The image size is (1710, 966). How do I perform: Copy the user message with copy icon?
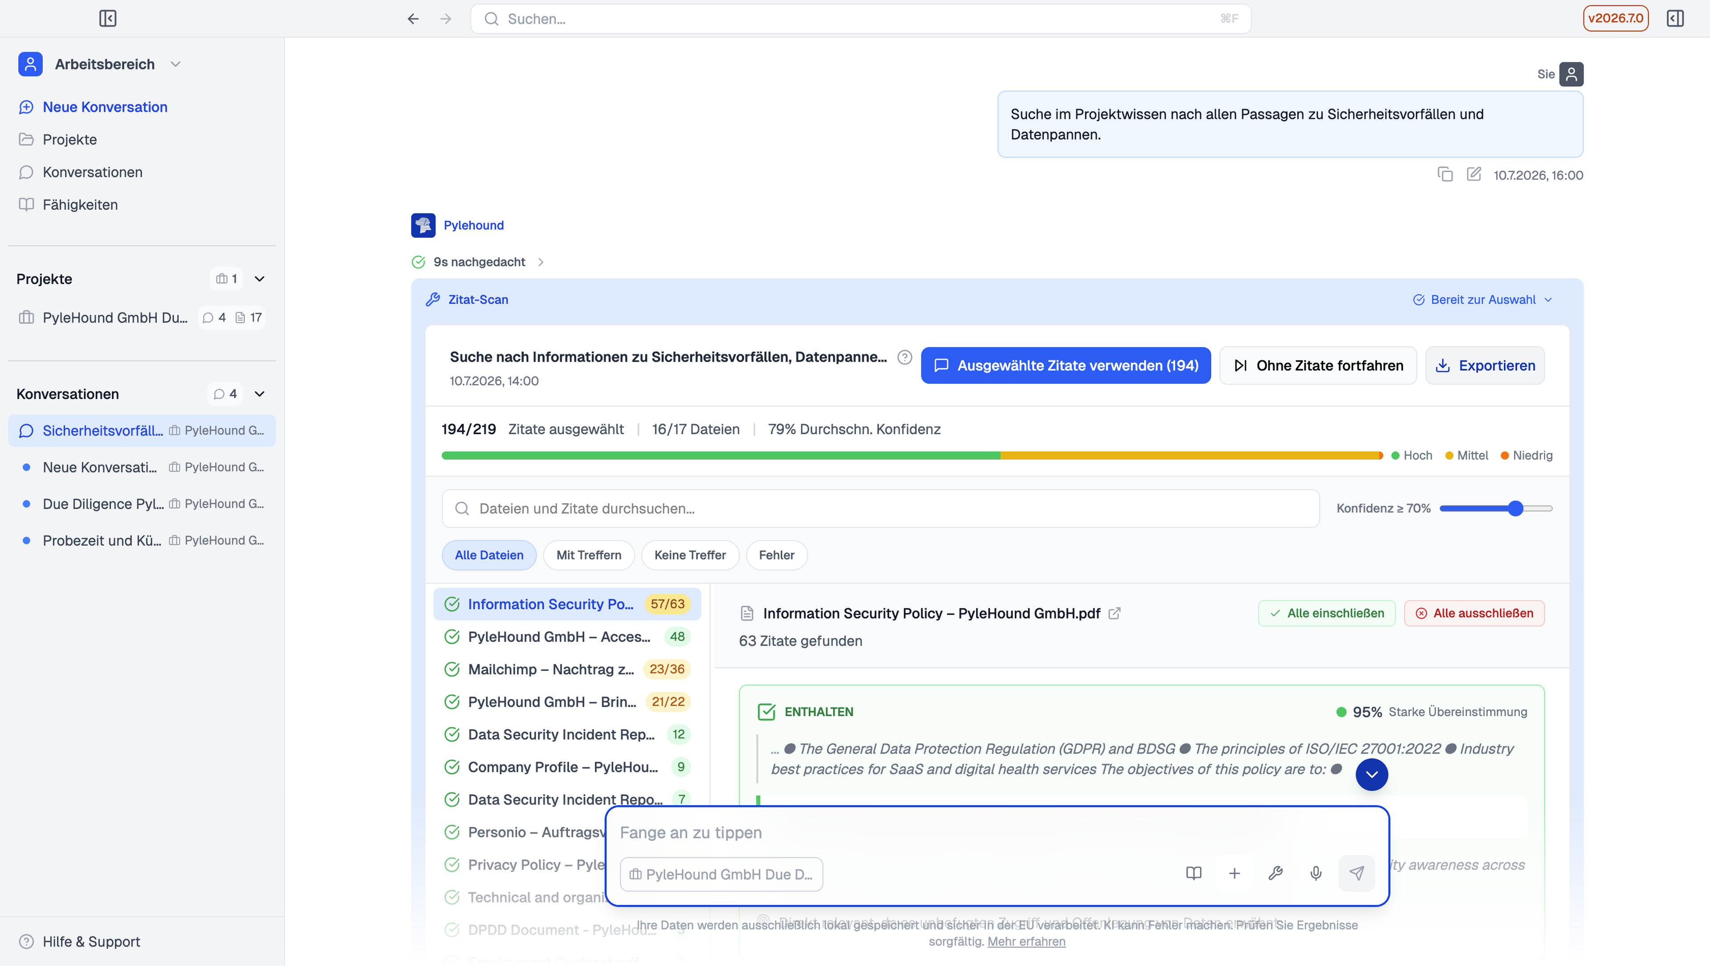[x=1445, y=175]
